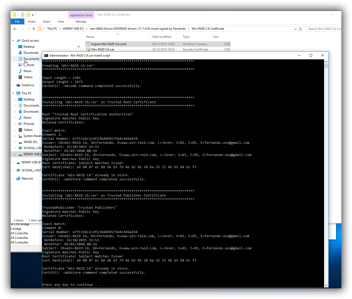This screenshot has width=352, height=299.
Task: Select SPARE (D:) drive icon
Action: (x=20, y=142)
